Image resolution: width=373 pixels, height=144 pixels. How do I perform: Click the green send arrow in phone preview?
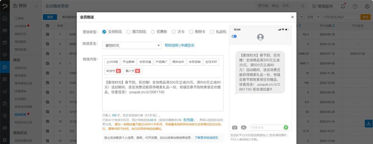[286, 127]
